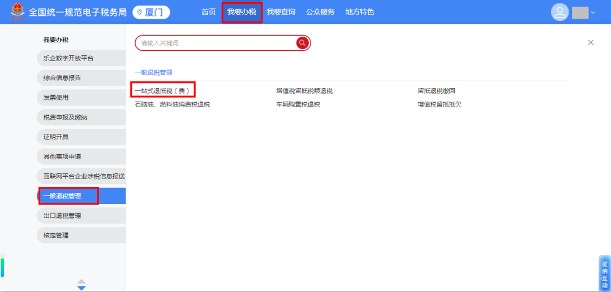
Task: Click the sidebar scroll up arrow
Action: point(81,281)
